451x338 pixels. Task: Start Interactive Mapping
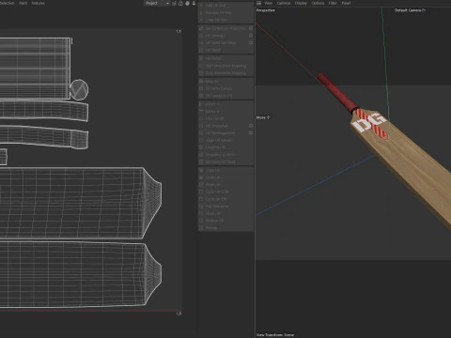pyautogui.click(x=225, y=66)
